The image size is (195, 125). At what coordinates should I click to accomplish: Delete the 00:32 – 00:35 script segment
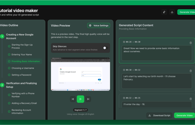[191, 99]
